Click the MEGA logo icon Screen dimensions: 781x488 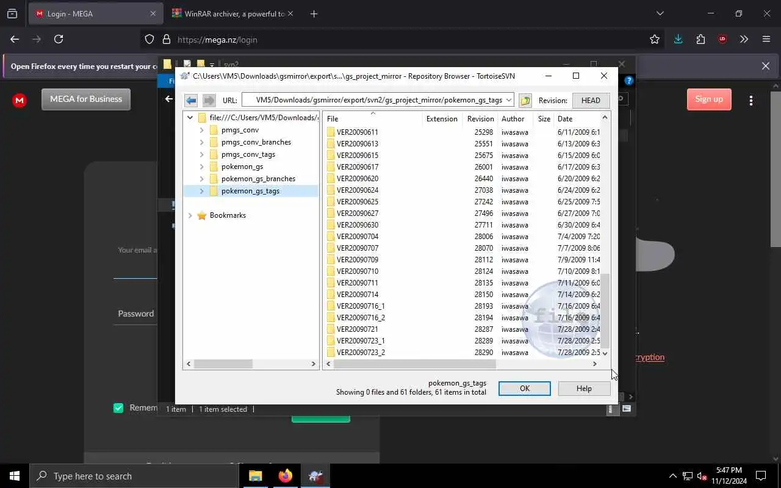(20, 100)
